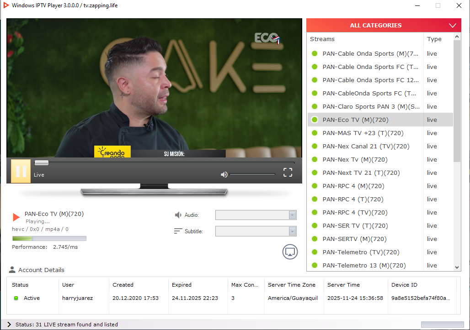Adjust the volume slider in player
470x330 pixels.
[252, 174]
